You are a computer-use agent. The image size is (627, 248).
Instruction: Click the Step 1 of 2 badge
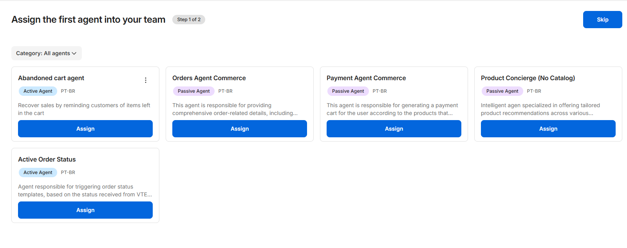189,20
